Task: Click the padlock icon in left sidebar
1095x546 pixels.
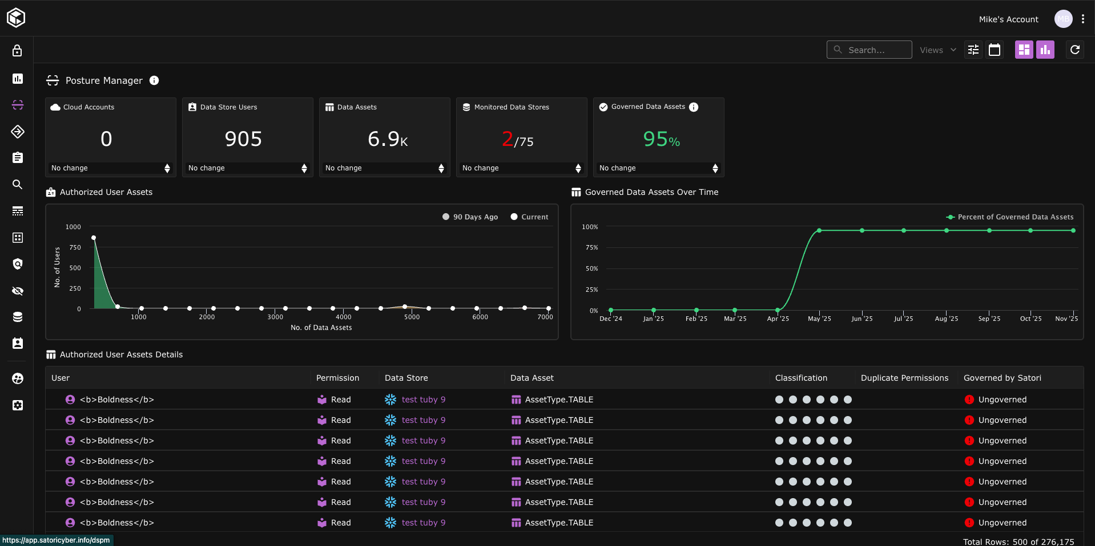Action: tap(17, 51)
